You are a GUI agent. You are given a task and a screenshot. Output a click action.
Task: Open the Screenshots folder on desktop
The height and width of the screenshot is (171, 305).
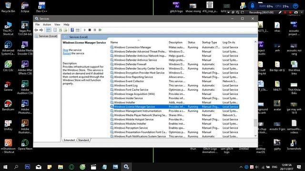[294, 144]
